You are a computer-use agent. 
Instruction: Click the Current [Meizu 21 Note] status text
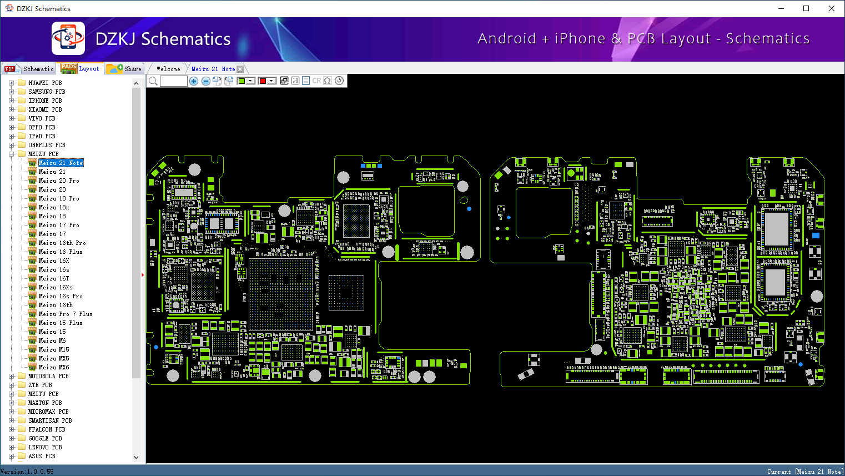[805, 472]
